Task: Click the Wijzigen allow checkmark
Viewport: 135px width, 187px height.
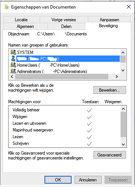Action: coord(89,117)
